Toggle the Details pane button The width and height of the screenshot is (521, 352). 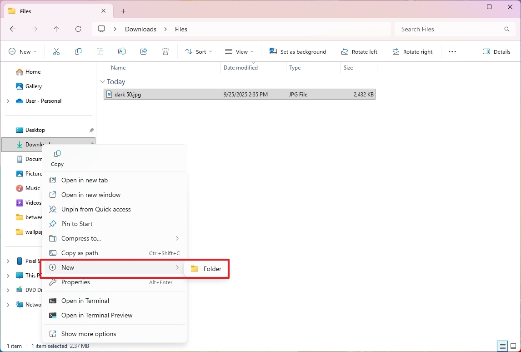496,51
